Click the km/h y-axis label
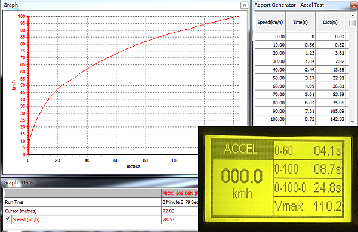The height and width of the screenshot is (232, 358). [14, 85]
